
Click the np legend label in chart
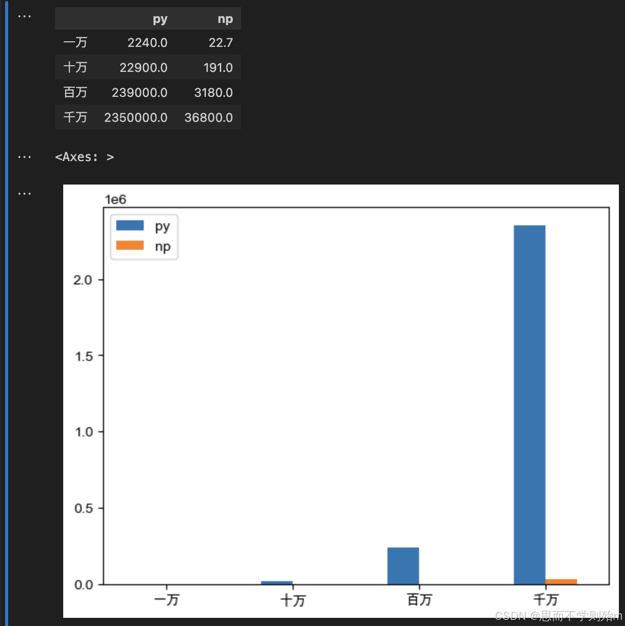(x=163, y=247)
